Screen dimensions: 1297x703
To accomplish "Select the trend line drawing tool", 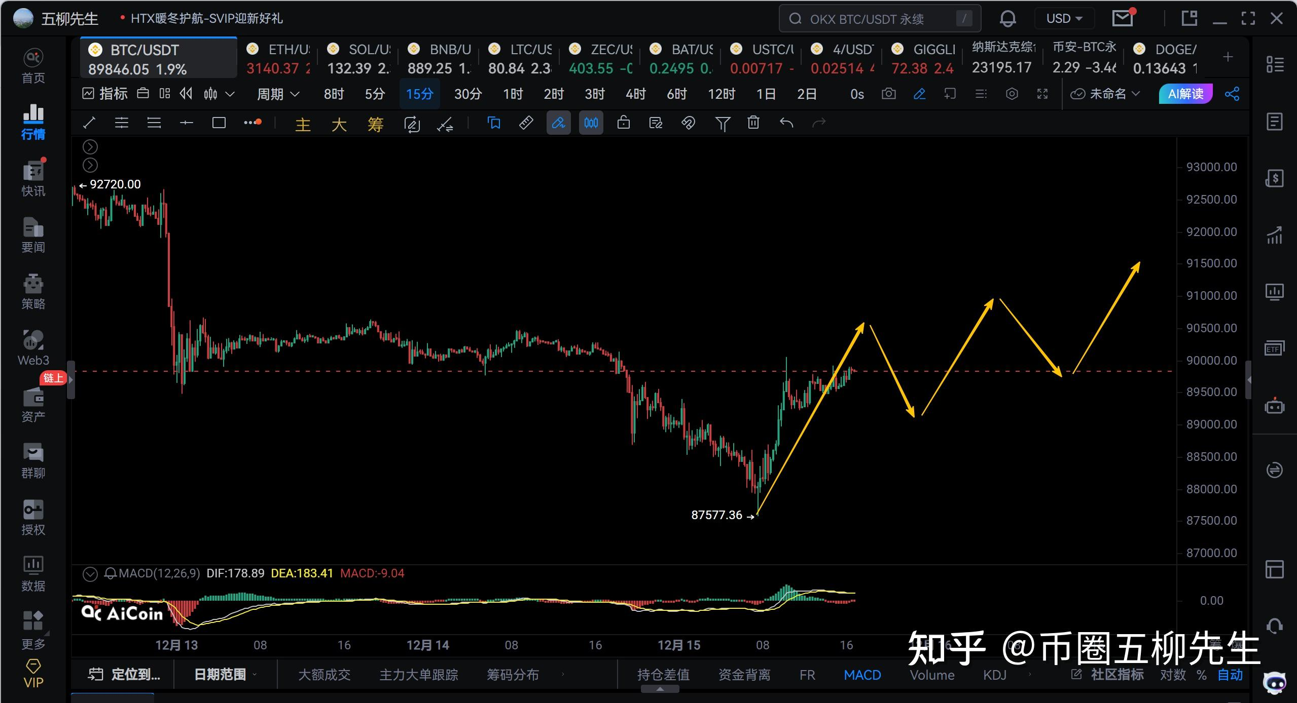I will click(x=89, y=123).
